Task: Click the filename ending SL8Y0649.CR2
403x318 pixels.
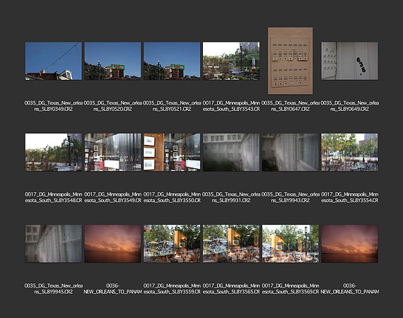Action: pos(349,106)
